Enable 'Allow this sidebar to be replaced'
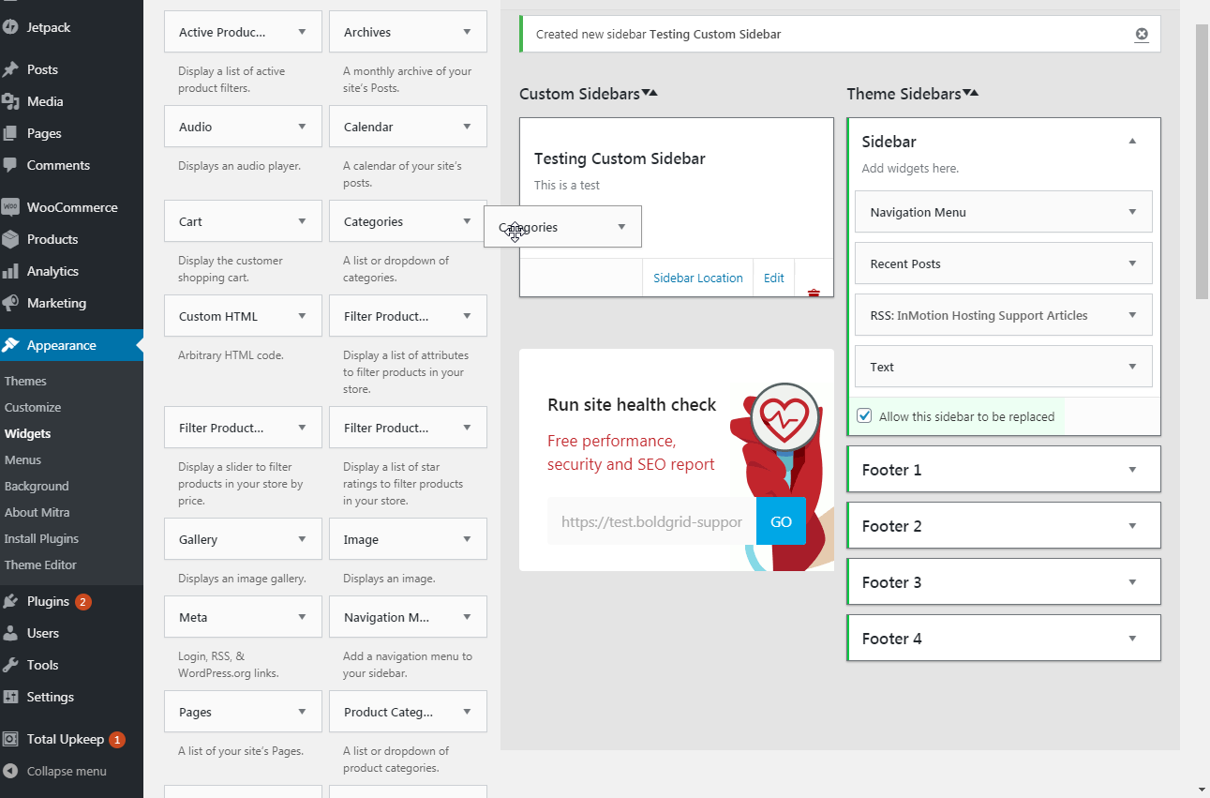The height and width of the screenshot is (798, 1210). [863, 415]
